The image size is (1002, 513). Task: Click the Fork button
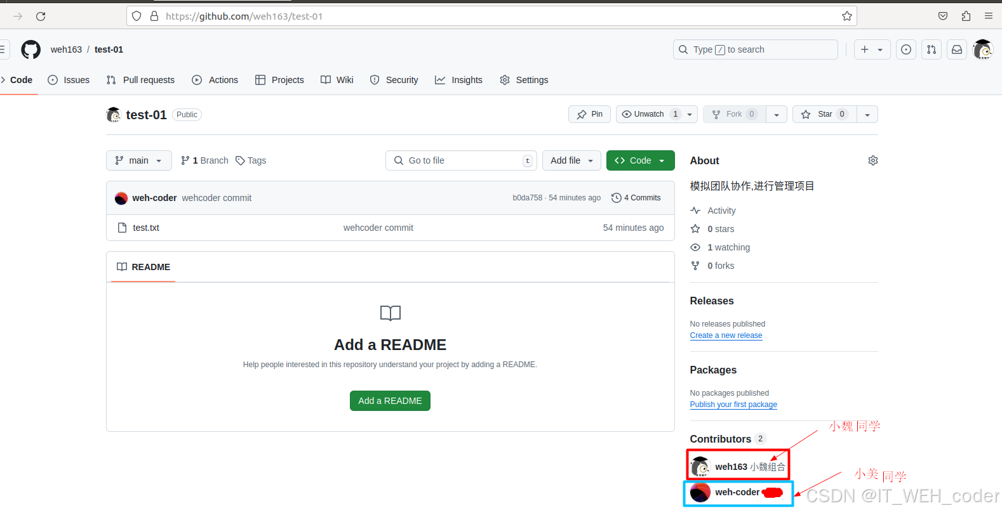pos(734,114)
